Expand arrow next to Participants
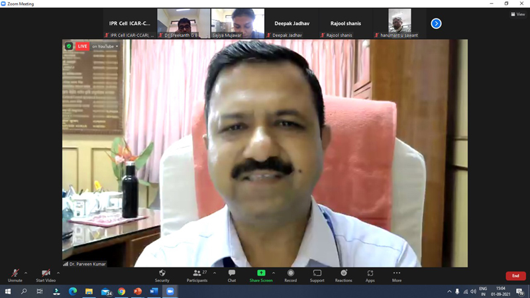Screen dimensions: 530x298 pos(215,273)
